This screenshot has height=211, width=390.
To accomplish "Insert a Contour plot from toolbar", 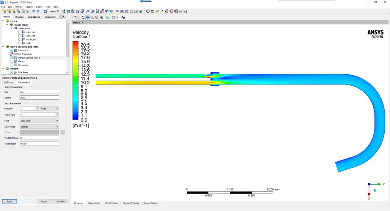I will coord(68,11).
